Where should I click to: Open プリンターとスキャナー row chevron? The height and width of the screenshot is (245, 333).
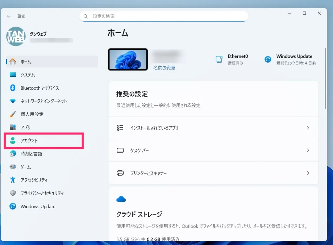coord(308,173)
